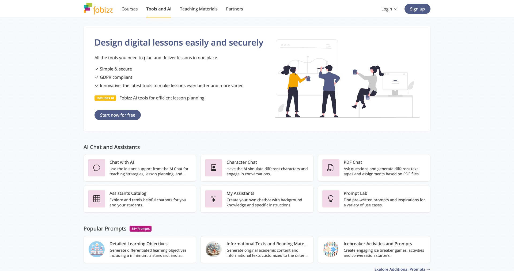Click description 'Use the instant support from the AI Chat'
The image size is (514, 271).
(149, 171)
